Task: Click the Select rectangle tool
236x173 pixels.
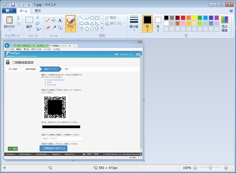Action: coord(29,20)
